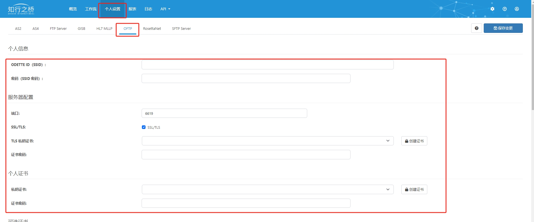The width and height of the screenshot is (534, 222).
Task: Open the settings gear icon
Action: (x=492, y=9)
